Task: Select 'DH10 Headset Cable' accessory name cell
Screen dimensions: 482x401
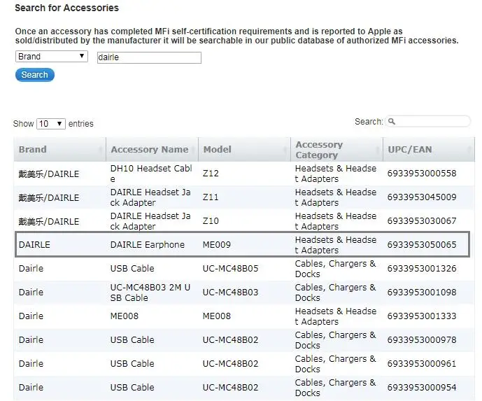Action: tap(151, 174)
